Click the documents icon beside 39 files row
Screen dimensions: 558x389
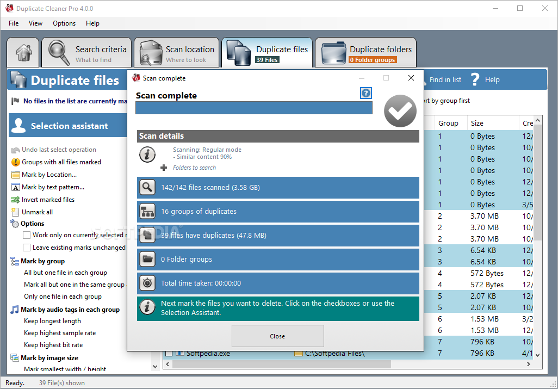point(147,235)
